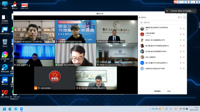Open 腾讯QQ desktop icon

[15, 5]
